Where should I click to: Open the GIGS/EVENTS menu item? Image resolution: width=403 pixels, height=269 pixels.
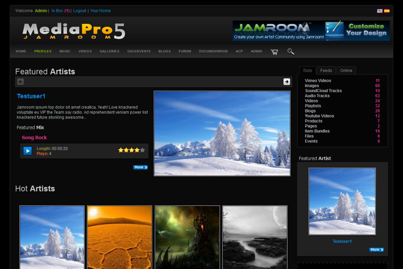pyautogui.click(x=139, y=51)
